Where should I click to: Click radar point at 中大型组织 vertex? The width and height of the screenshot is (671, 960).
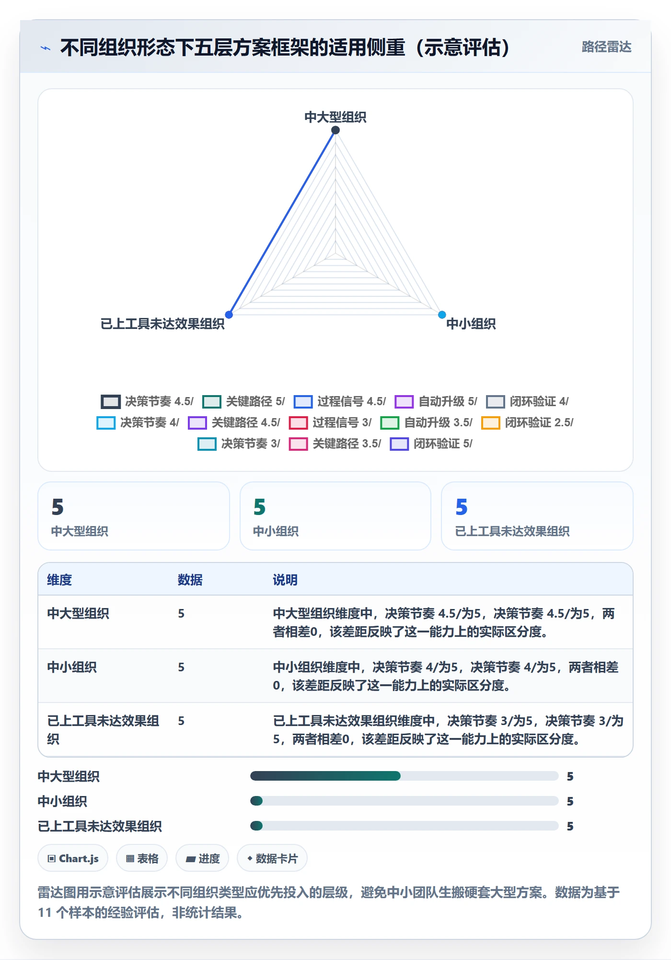335,130
